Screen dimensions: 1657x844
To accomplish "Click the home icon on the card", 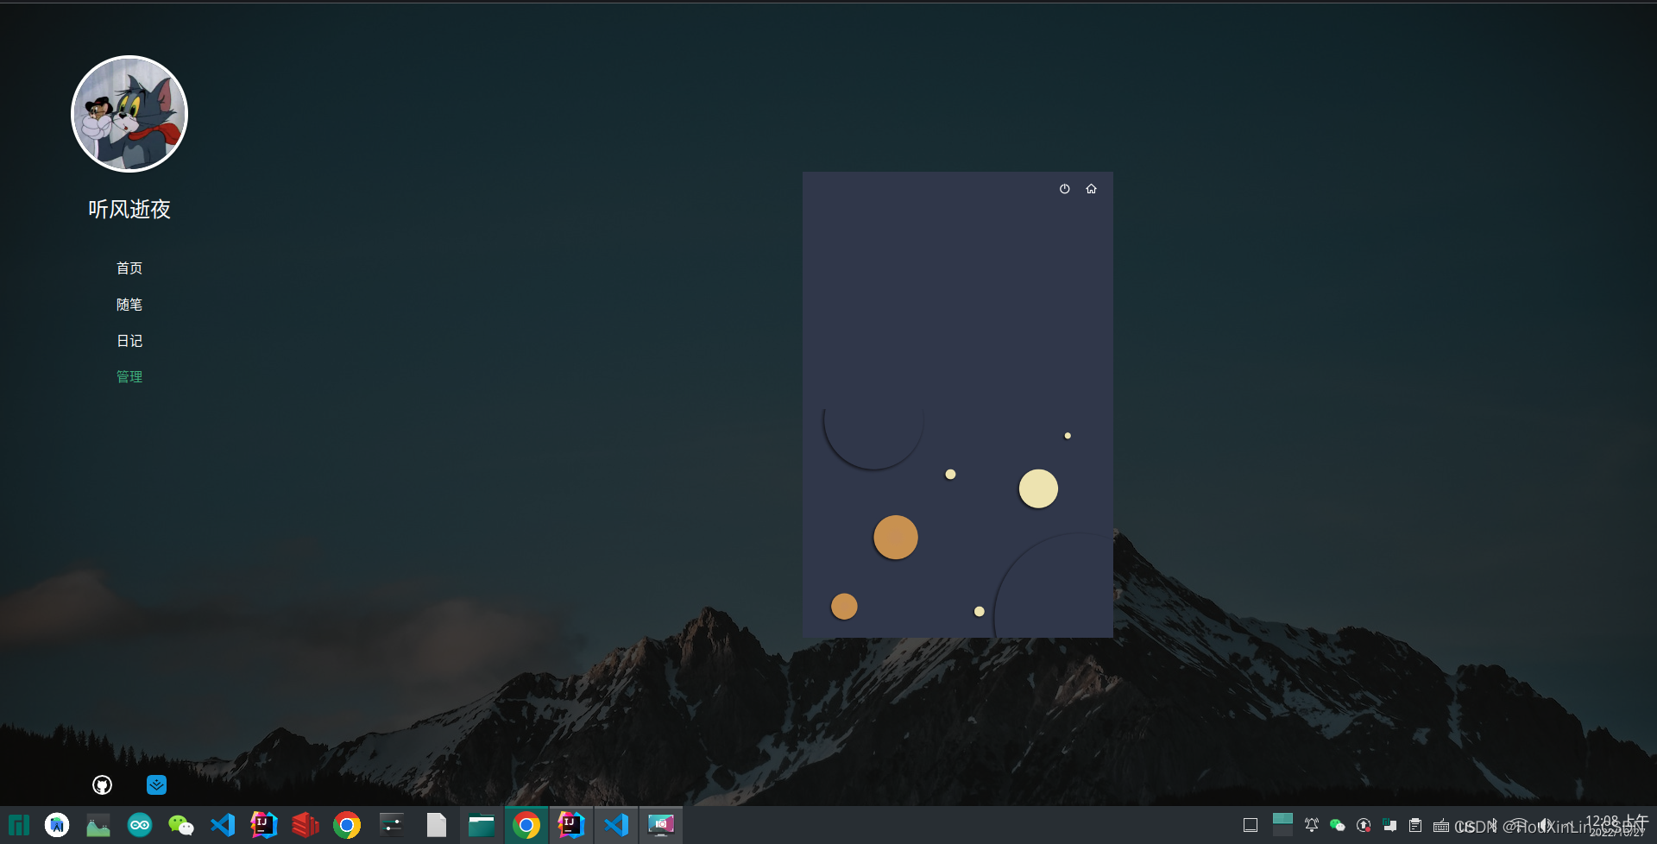I will 1091,189.
